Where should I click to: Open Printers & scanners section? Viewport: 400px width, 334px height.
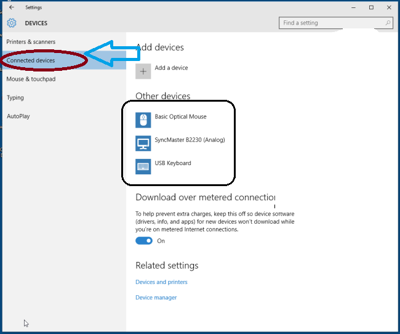click(x=31, y=42)
